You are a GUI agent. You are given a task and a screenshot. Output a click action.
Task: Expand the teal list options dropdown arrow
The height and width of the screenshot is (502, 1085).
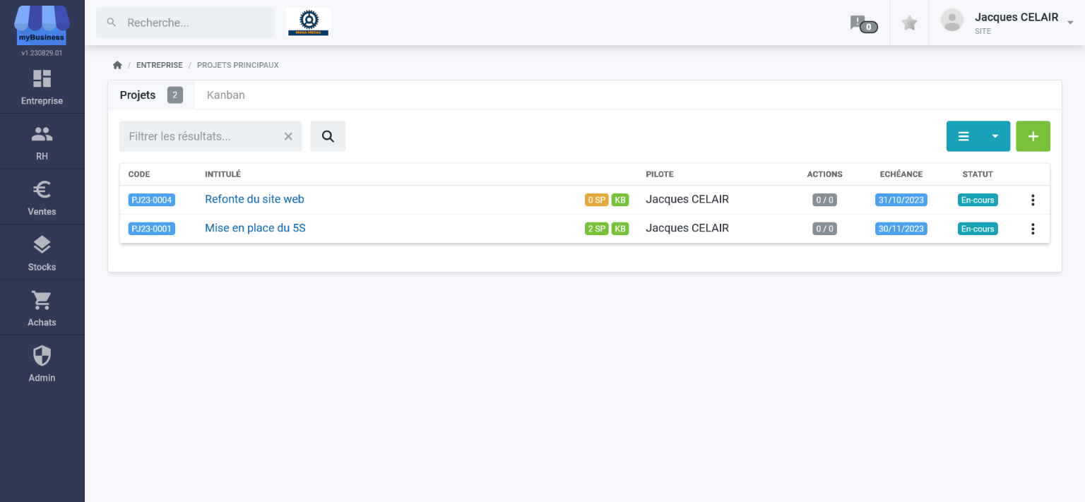[995, 136]
